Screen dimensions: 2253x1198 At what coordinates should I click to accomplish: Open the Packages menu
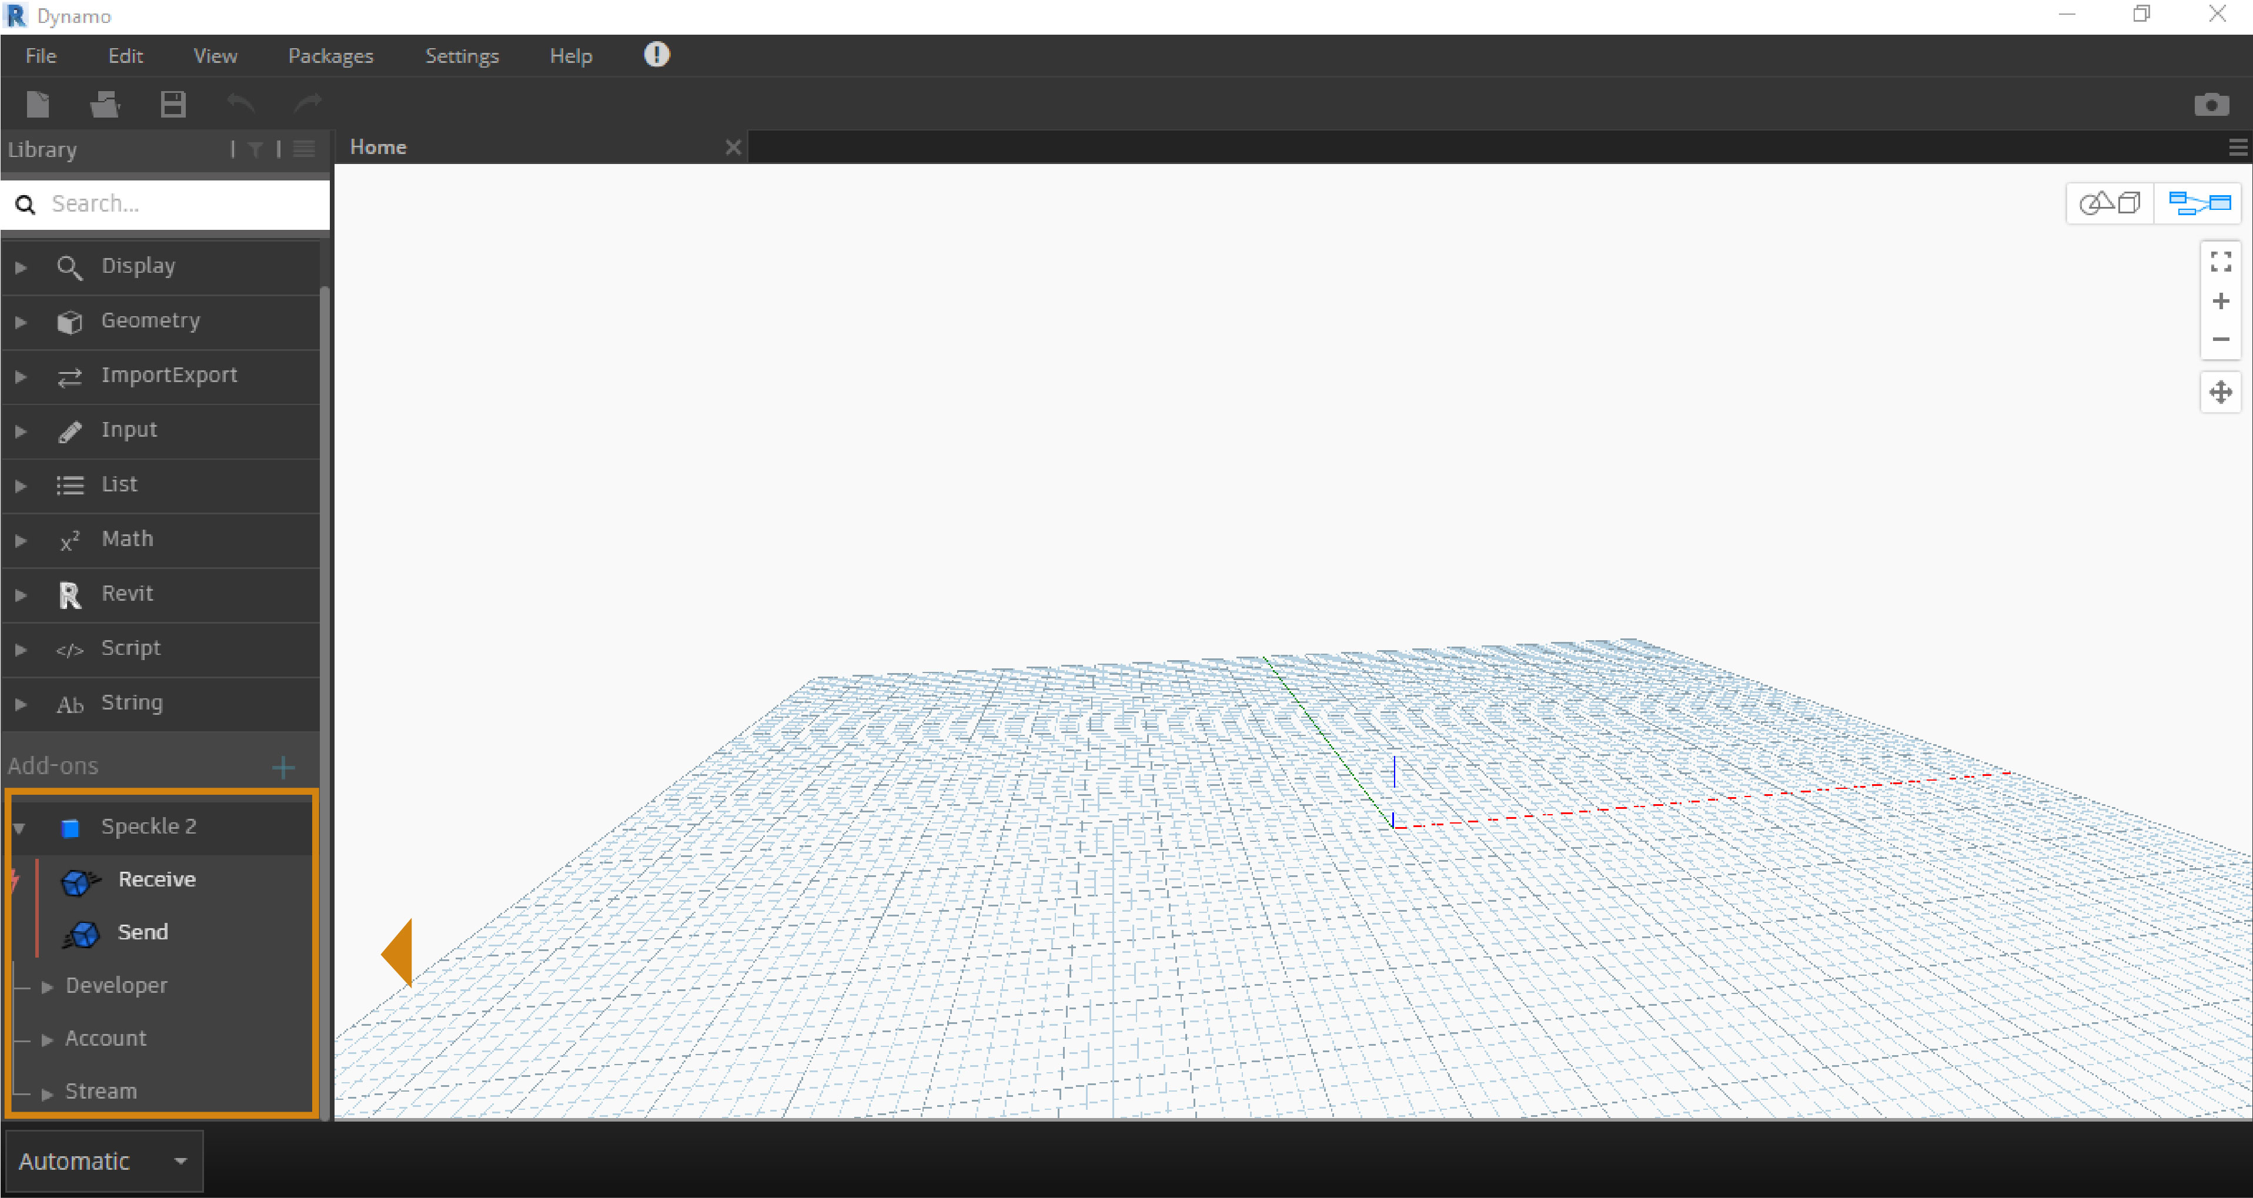(x=329, y=55)
